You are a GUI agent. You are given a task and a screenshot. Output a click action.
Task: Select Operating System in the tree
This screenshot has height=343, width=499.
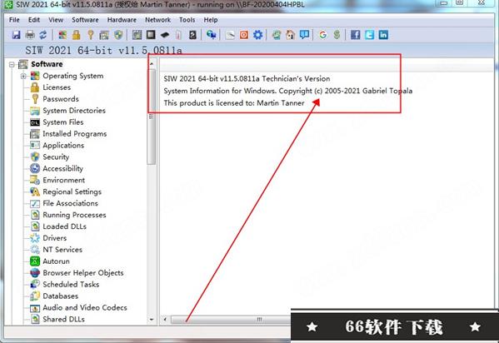click(x=72, y=76)
